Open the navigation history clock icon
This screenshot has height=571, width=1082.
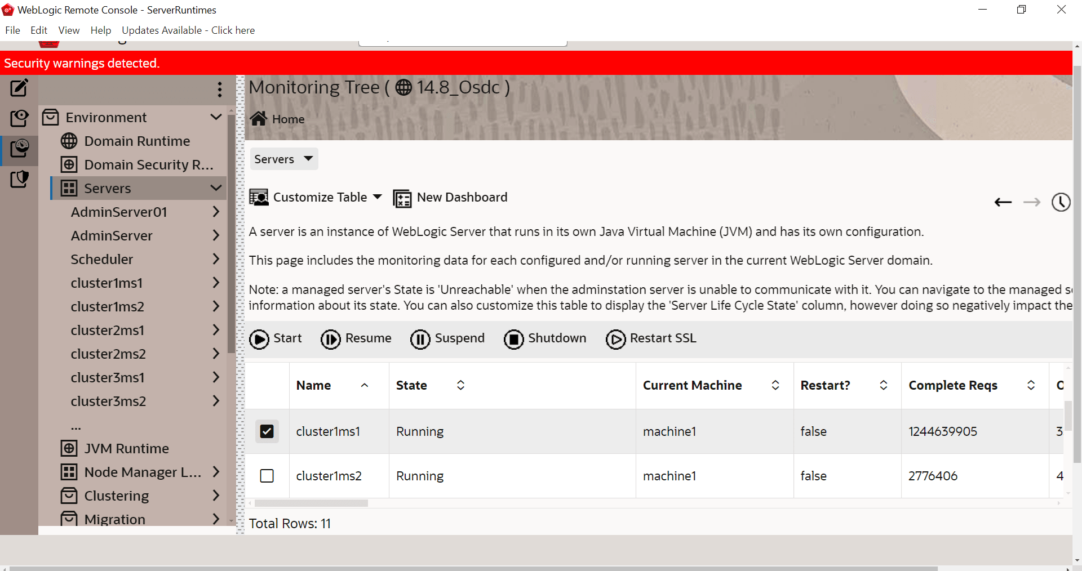coord(1061,202)
